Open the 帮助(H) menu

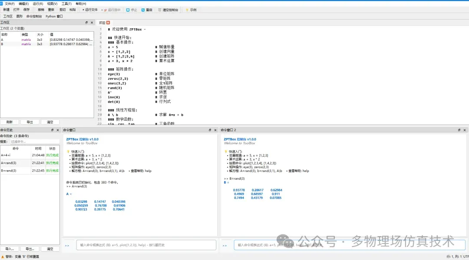81,3
